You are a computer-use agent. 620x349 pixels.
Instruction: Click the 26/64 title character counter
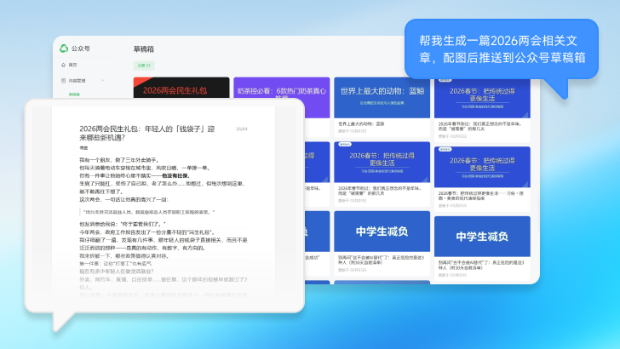pyautogui.click(x=242, y=129)
